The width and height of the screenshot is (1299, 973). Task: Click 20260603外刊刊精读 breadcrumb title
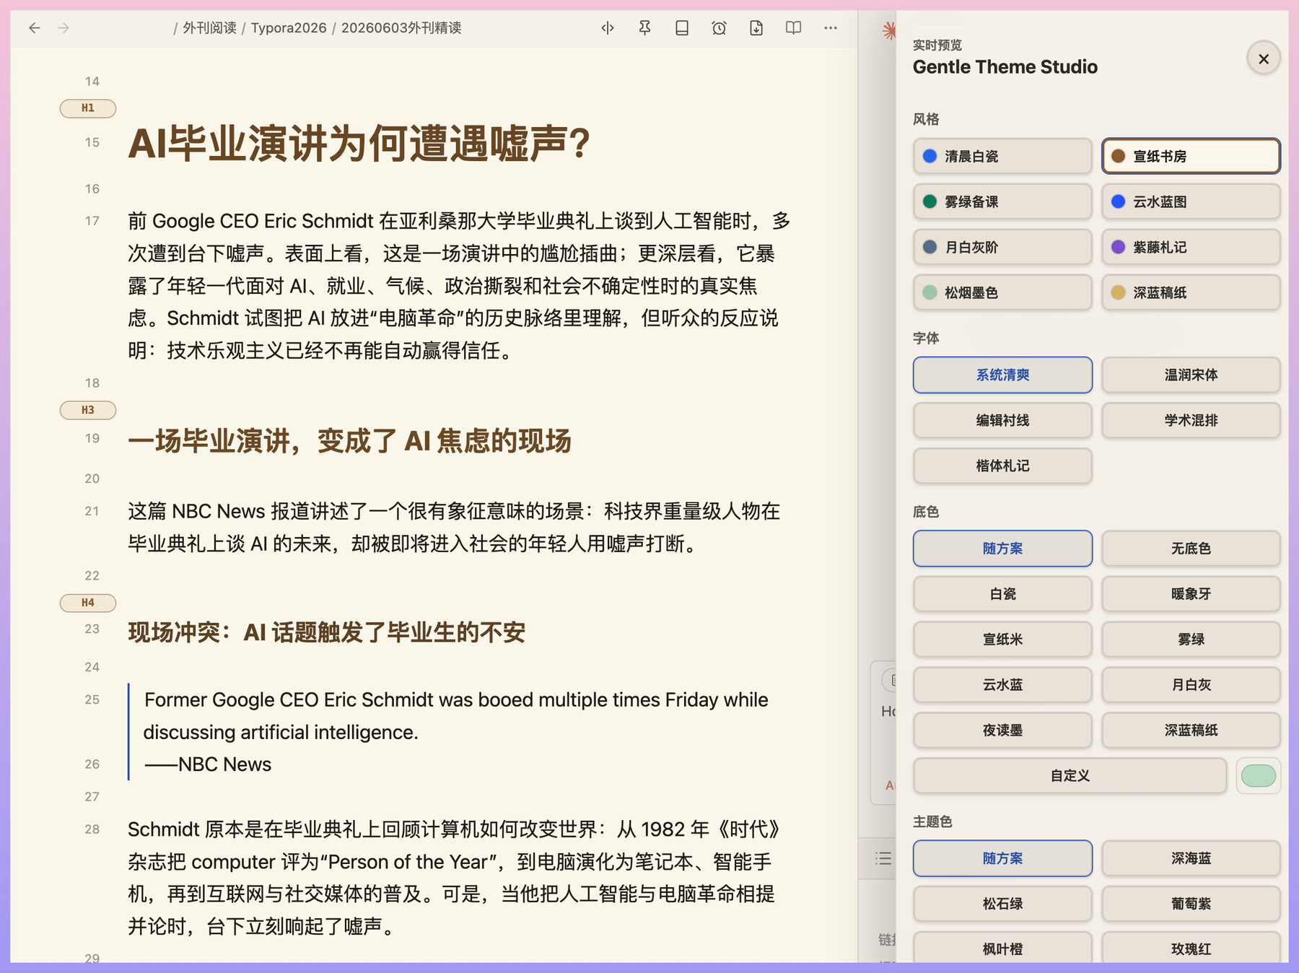[401, 28]
